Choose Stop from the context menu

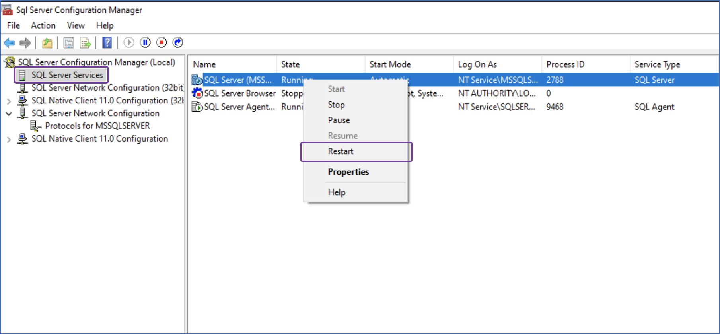pyautogui.click(x=356, y=105)
